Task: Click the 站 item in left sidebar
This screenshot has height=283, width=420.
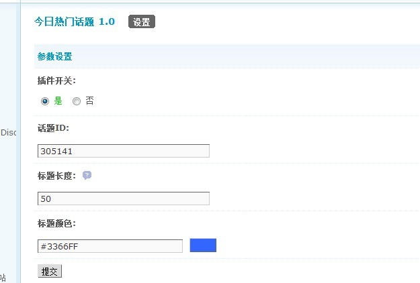Action: coord(3,278)
